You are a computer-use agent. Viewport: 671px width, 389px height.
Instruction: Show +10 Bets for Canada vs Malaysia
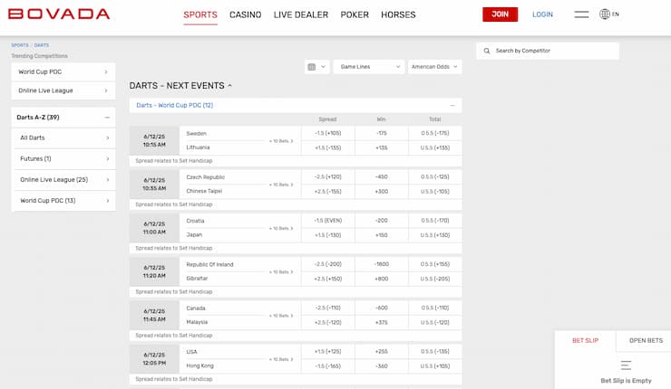[x=281, y=316]
